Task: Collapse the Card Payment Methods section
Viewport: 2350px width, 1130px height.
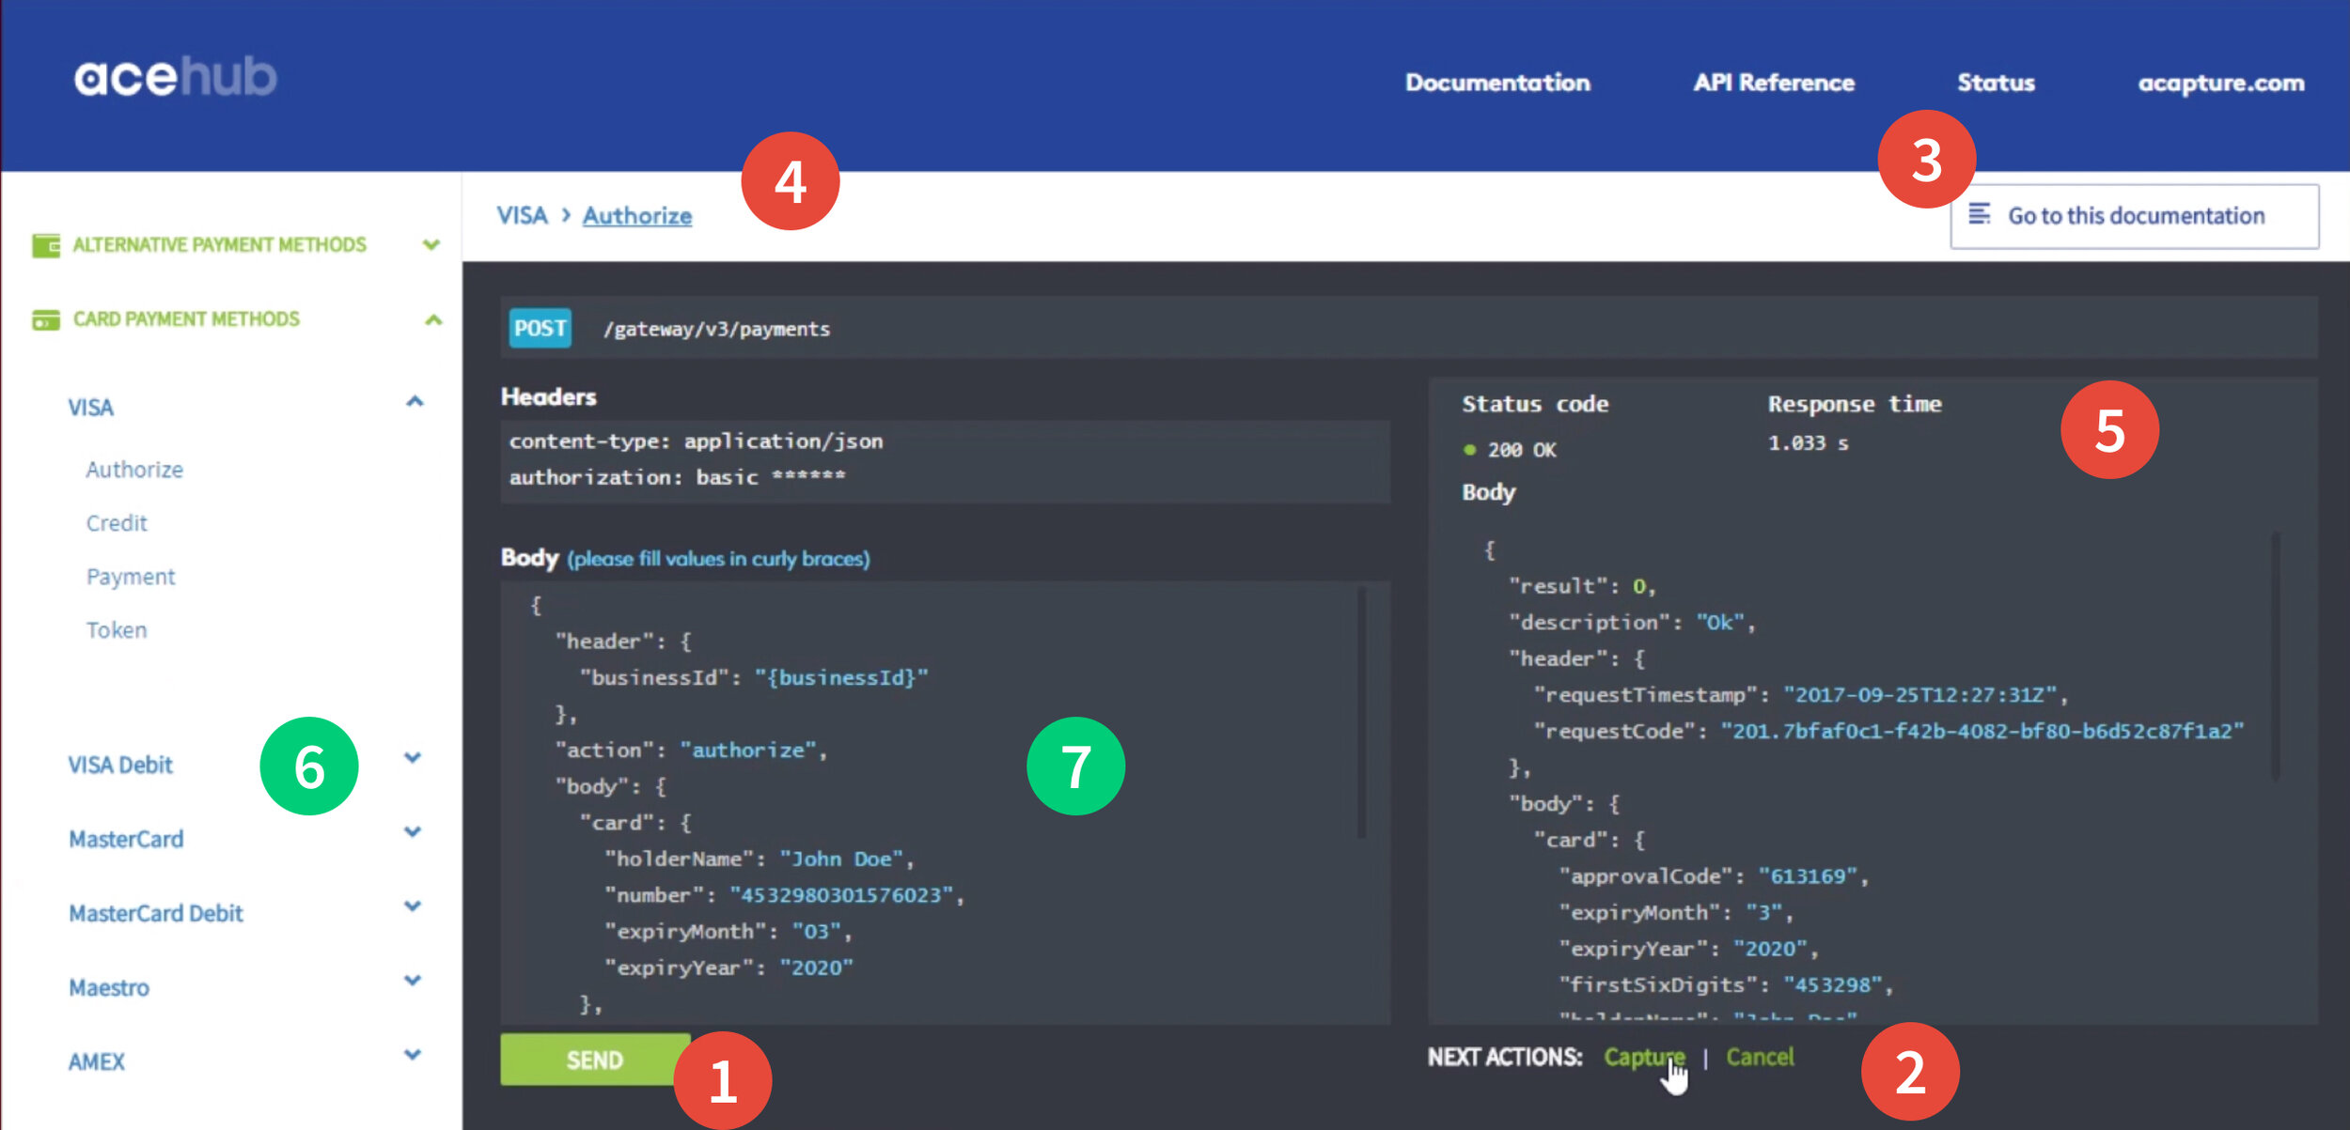Action: point(432,320)
